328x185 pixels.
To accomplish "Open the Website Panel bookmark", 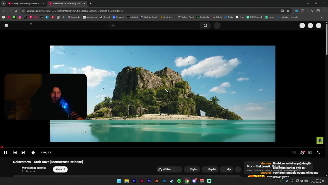I will pos(149,17).
